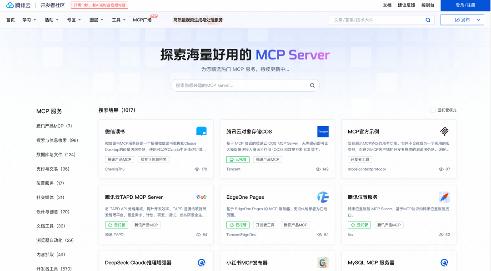491x271 pixels.
Task: Open the 发布 button dropdown arrow
Action: point(478,20)
